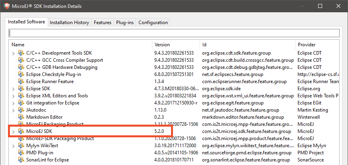Screen dimensions: 348x165
Task: Click the C/C++ GCC Cross Compiler Support name
Action: (x=64, y=60)
